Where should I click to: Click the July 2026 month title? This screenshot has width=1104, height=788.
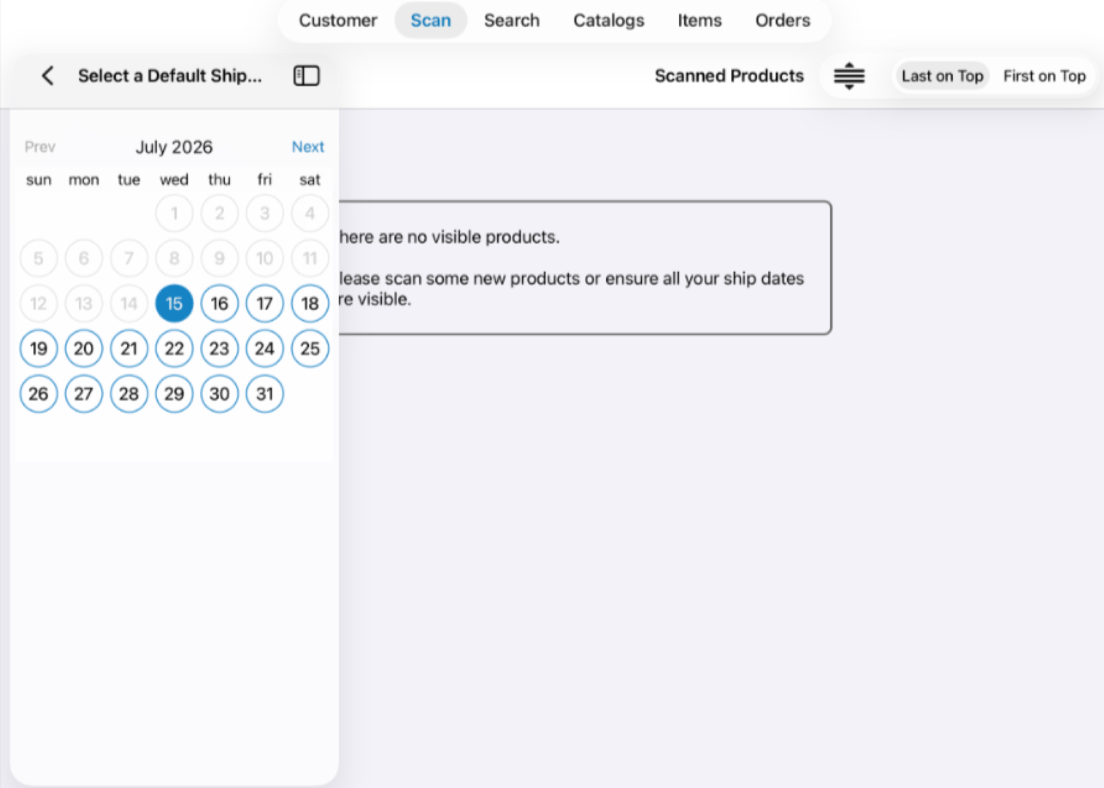point(174,147)
